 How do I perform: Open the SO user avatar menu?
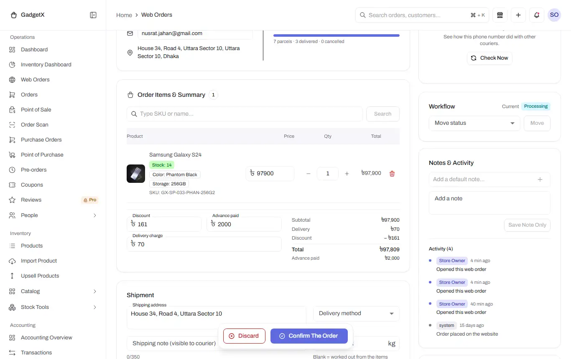pyautogui.click(x=554, y=15)
